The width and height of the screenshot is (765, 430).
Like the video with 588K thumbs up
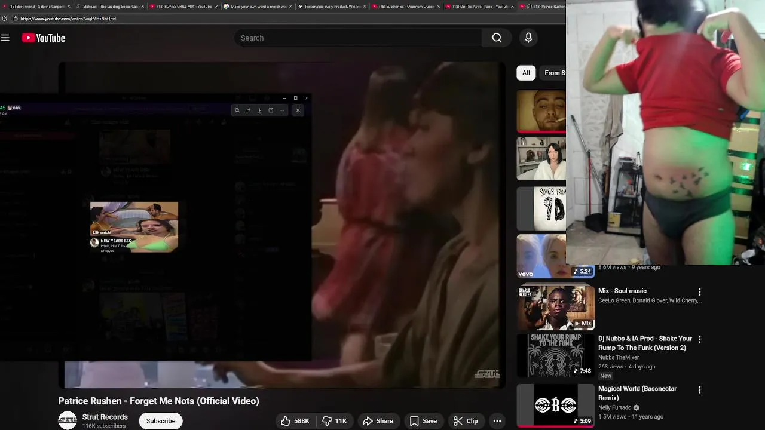point(296,421)
